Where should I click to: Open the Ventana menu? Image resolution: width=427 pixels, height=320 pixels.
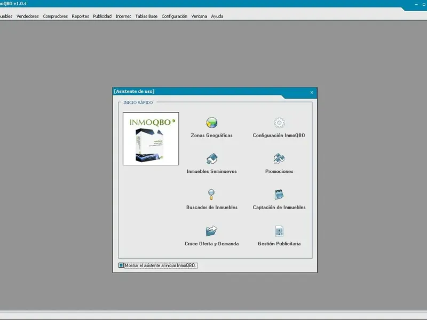click(199, 17)
